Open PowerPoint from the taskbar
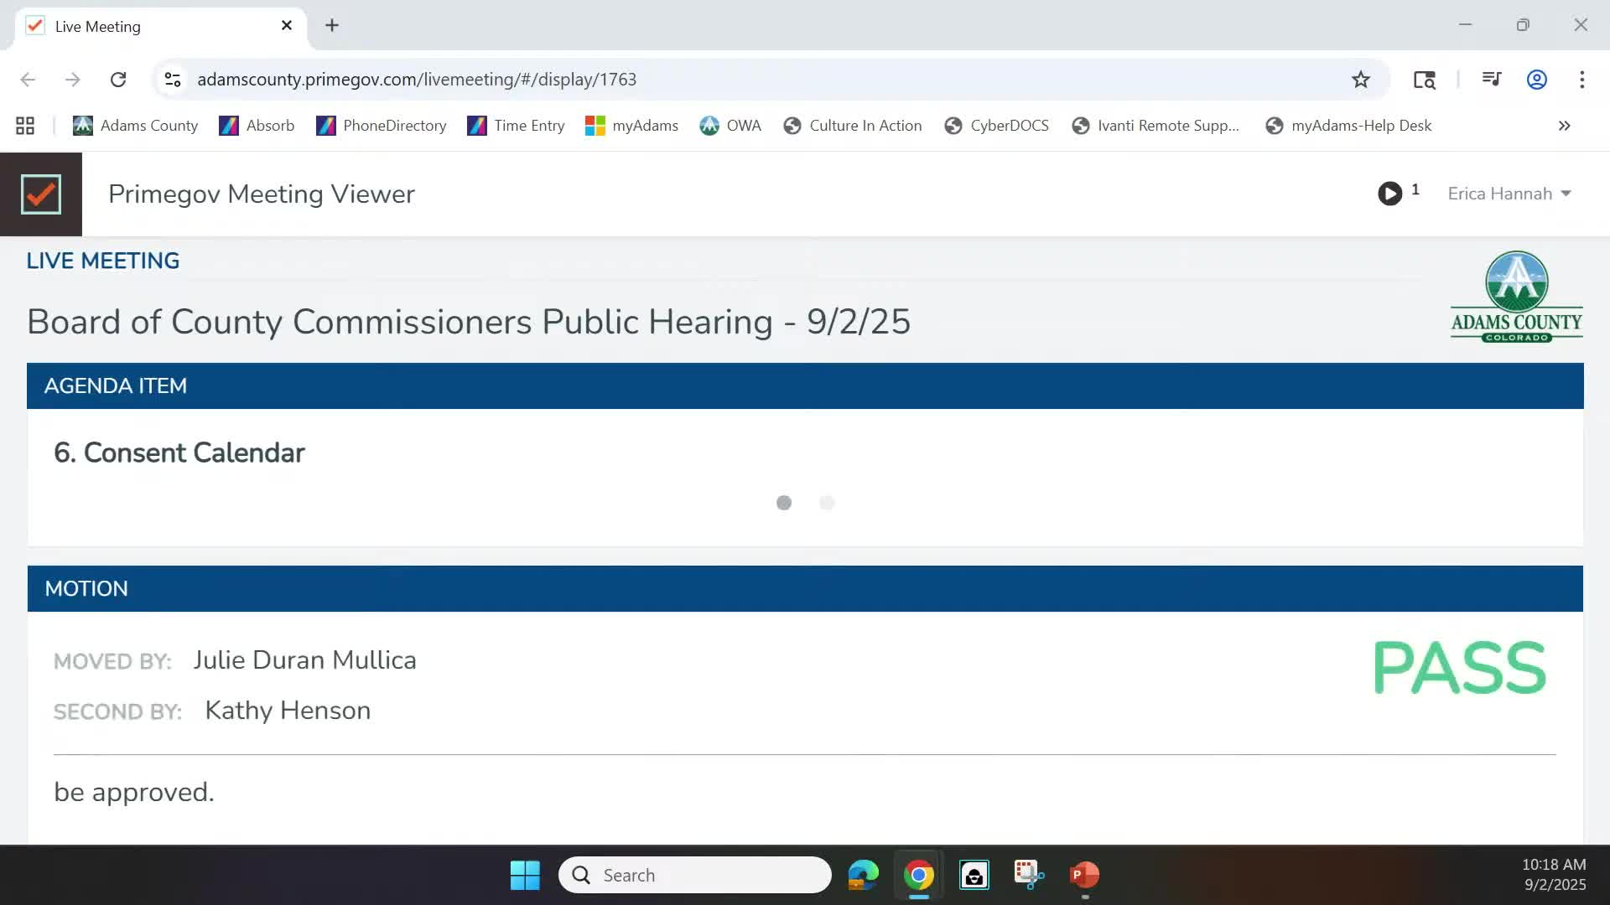1610x905 pixels. pyautogui.click(x=1084, y=875)
